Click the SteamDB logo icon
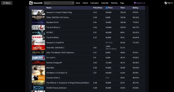Viewport: 174px width, 92px height. (x=31, y=3)
